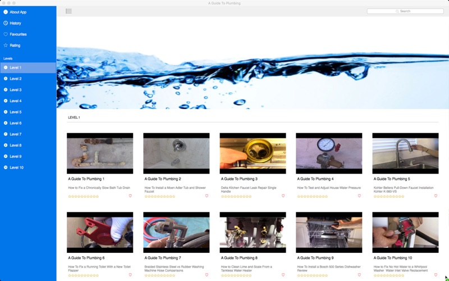Viewport: 449px width, 281px height.
Task: Open 'Delta Kitchen Faucet Leak Repair Single Handle' description
Action: 249,189
